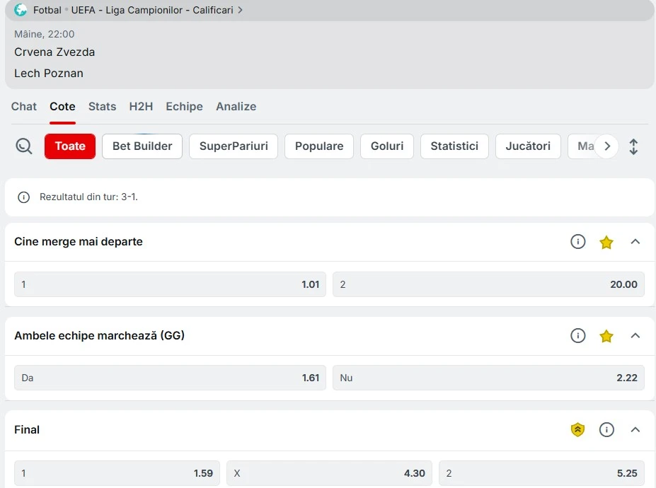
Task: Select Final result 2 at 5.25
Action: coord(542,473)
